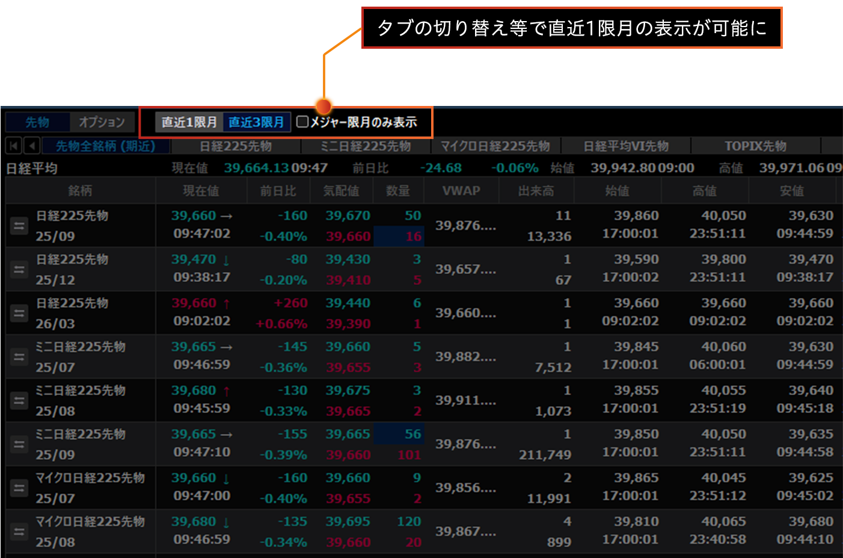Sort by 安値 column header
The image size is (843, 558).
[792, 191]
